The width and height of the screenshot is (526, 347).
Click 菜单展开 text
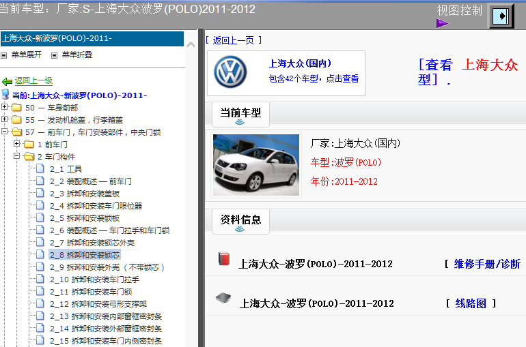point(27,55)
